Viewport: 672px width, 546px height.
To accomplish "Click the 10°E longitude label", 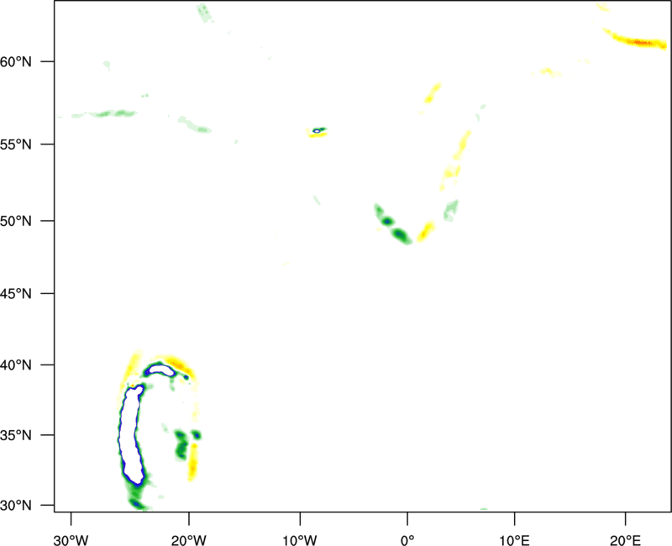I will 514,540.
